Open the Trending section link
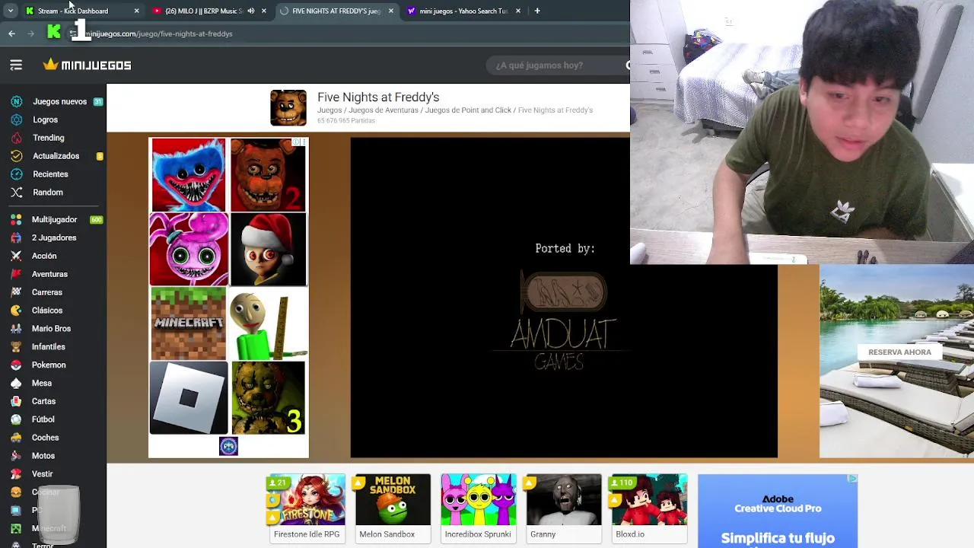 49,138
